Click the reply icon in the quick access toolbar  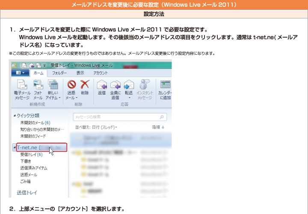click(32, 65)
